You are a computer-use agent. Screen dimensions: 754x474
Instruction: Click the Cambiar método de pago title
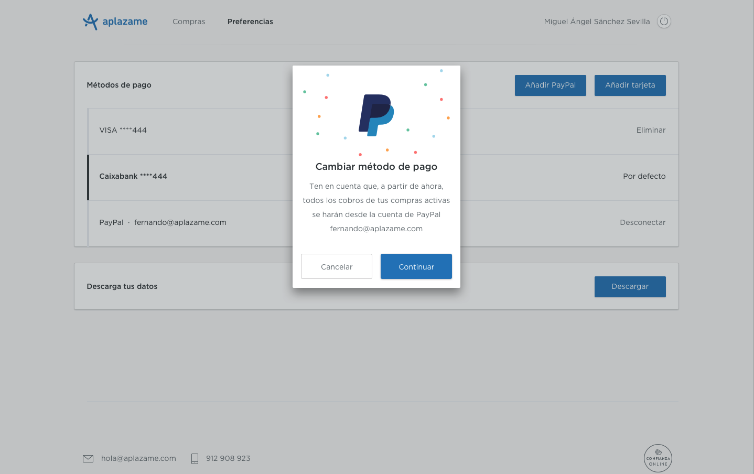[376, 167]
